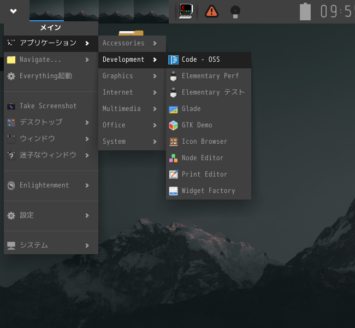Image resolution: width=355 pixels, height=328 pixels.
Task: Launch xterm from the shelf icon
Action: pos(186,11)
